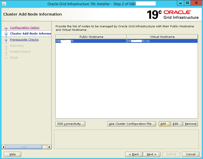Screen dimensions: 203x159
Task: Open SSH connectivity settings
Action: point(70,124)
